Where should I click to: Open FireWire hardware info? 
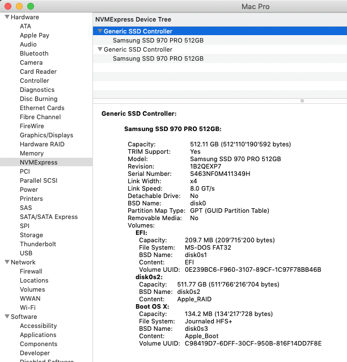tap(32, 126)
